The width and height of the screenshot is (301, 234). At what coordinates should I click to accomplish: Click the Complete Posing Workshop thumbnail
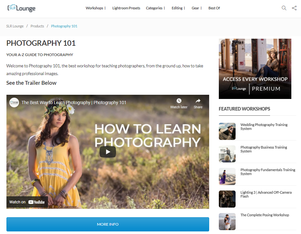pyautogui.click(x=227, y=221)
